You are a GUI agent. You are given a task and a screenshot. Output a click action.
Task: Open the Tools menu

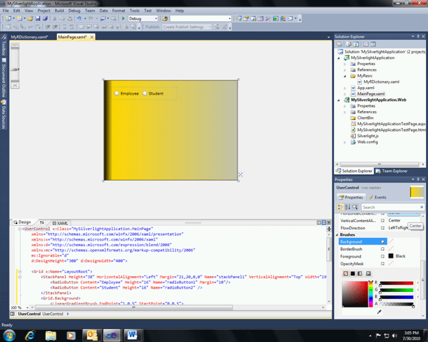134,11
